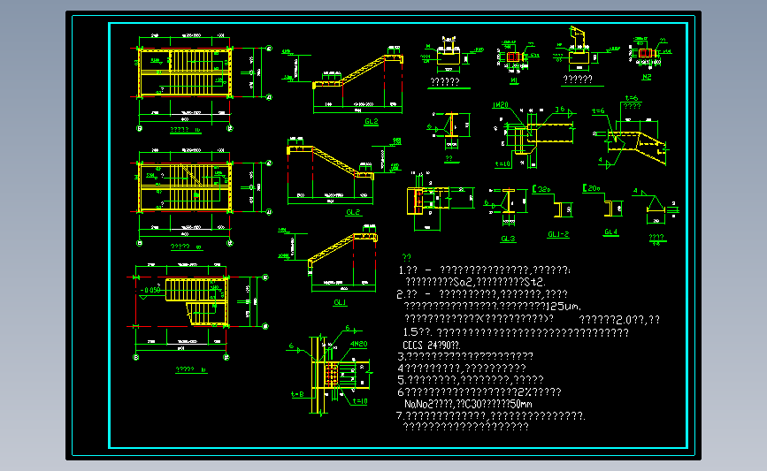Screen dimensions: 767x471
Task: Click the M2 embedded plate detail label
Action: pyautogui.click(x=646, y=77)
